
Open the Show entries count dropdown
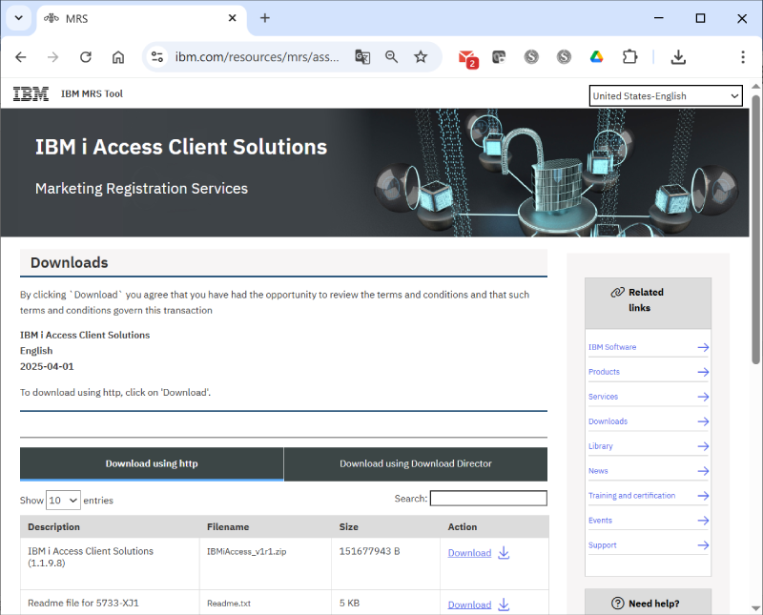(63, 501)
